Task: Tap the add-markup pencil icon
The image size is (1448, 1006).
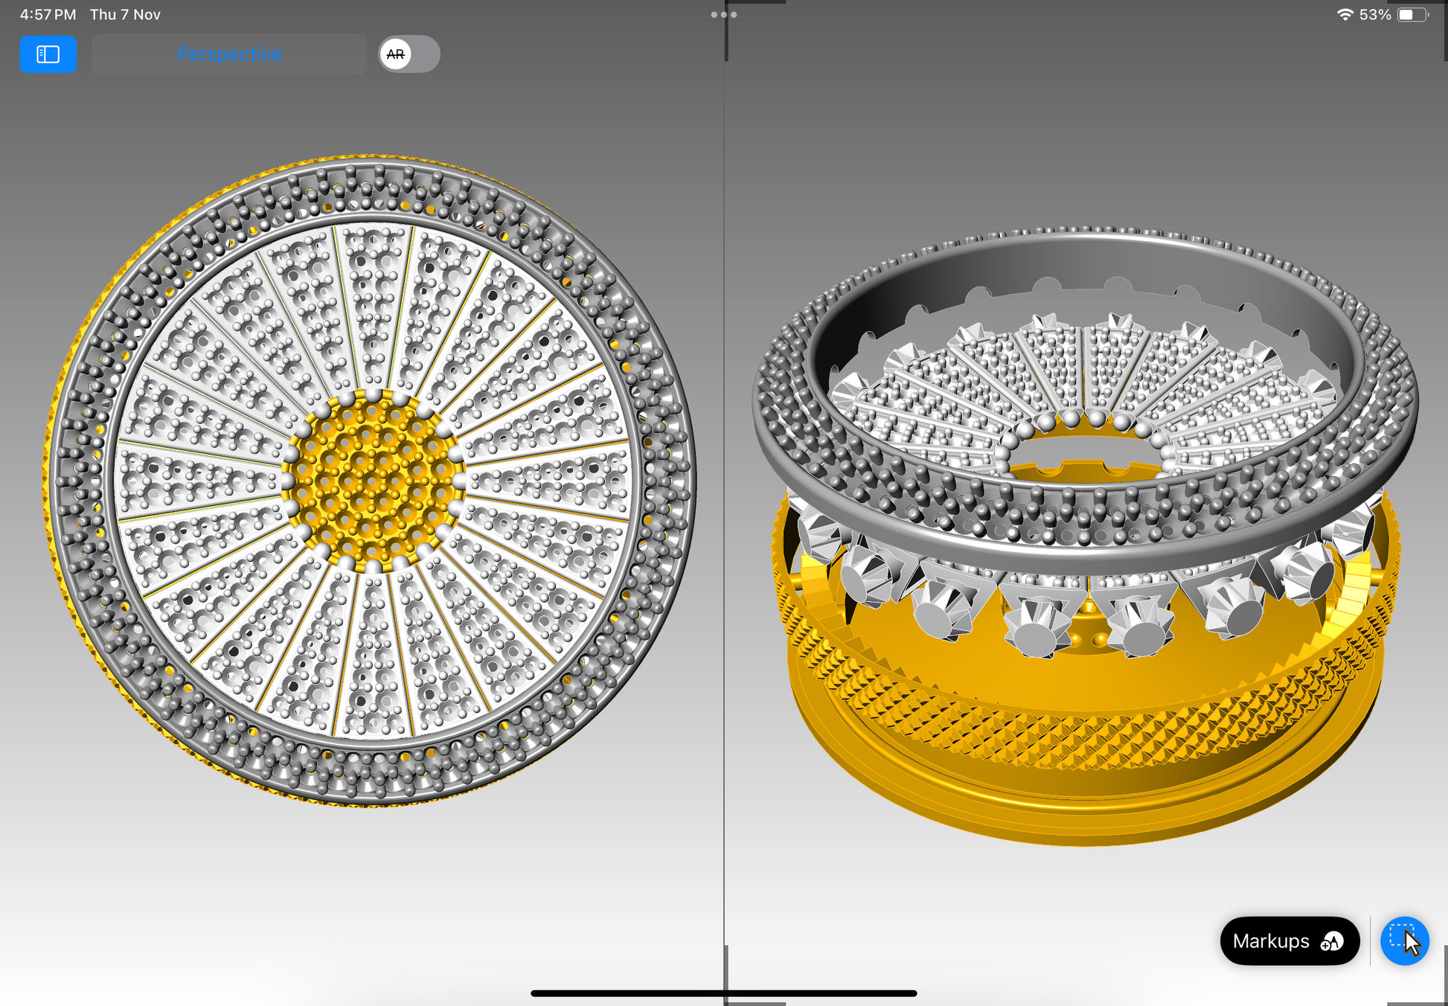Action: point(1332,942)
